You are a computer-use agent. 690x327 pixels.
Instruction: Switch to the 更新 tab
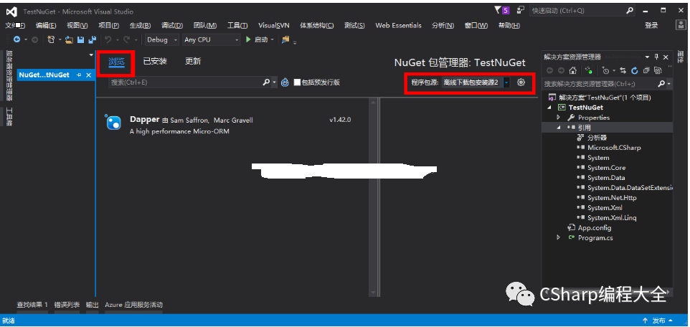pyautogui.click(x=193, y=62)
